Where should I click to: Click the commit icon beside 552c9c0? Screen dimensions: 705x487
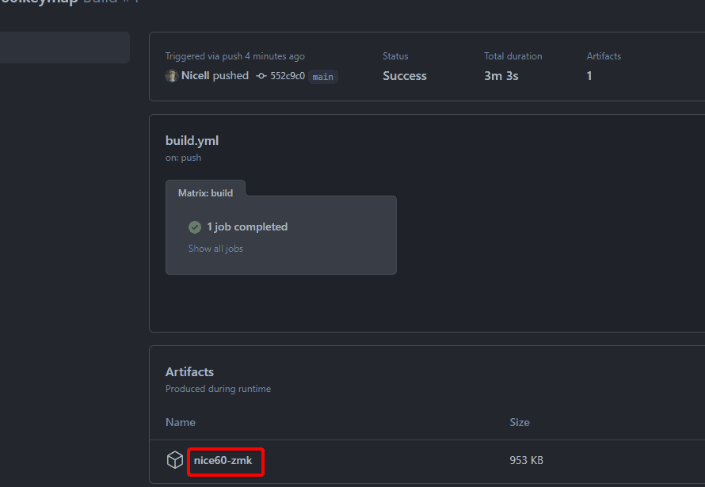point(261,76)
